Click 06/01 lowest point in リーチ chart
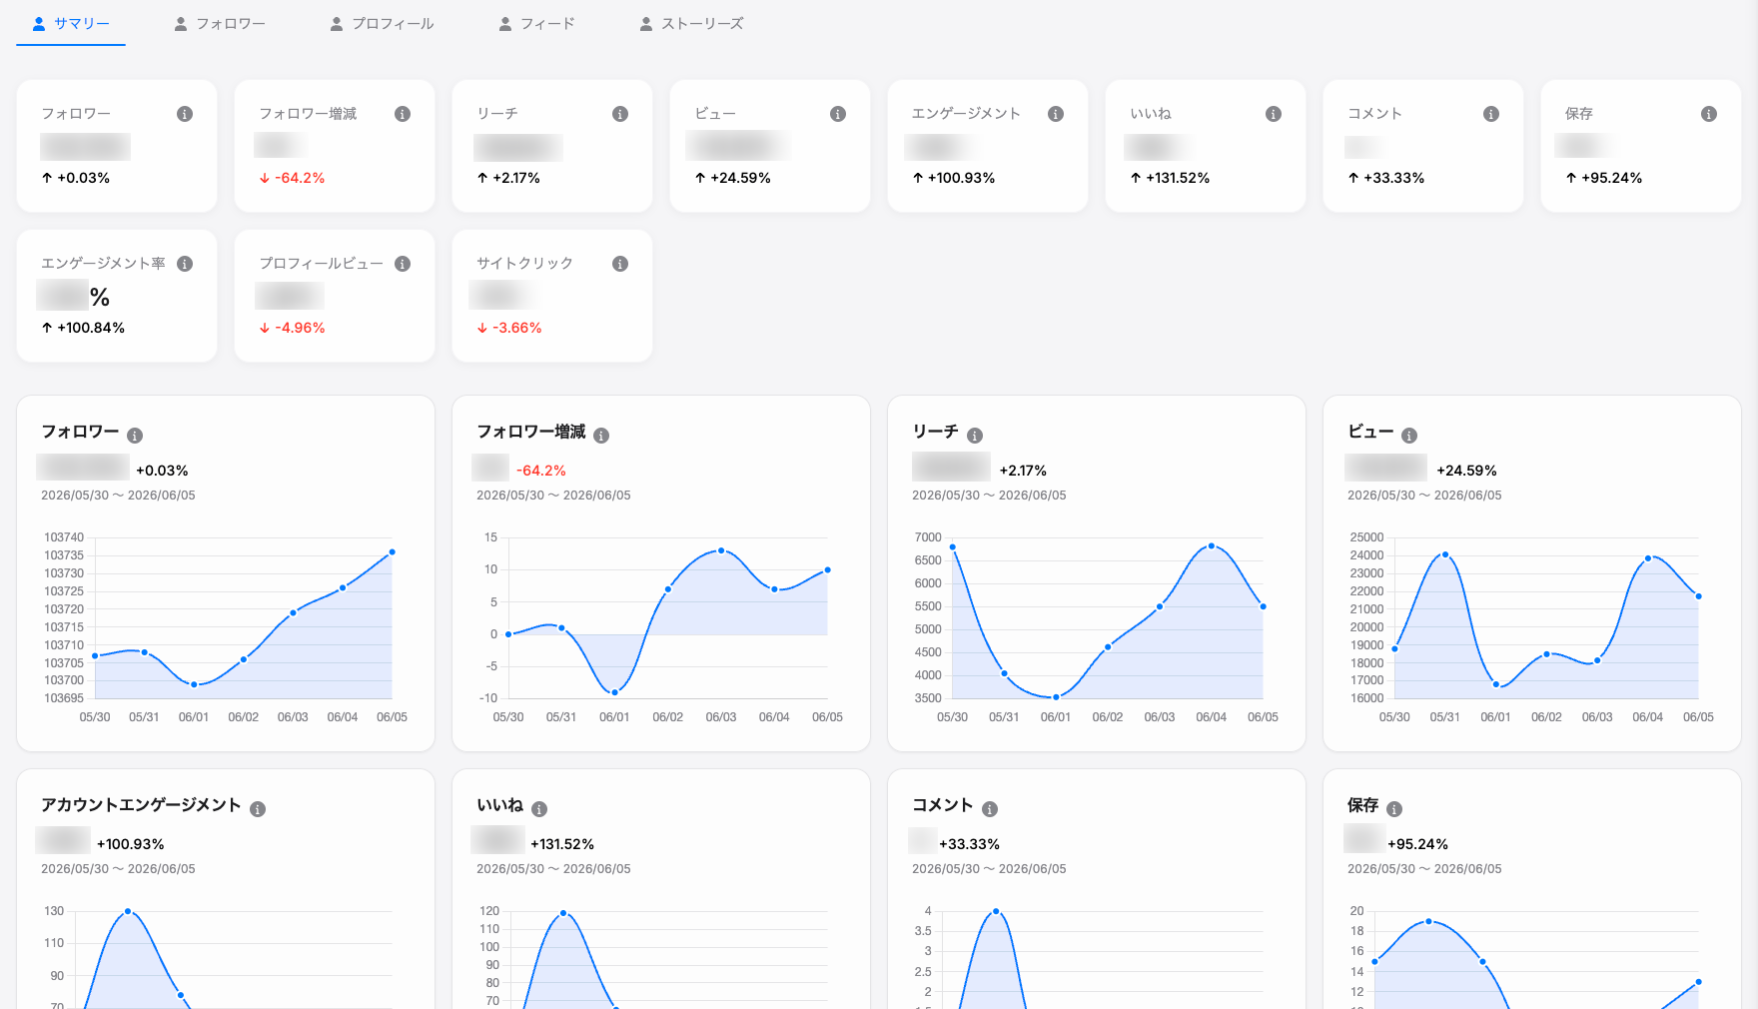Viewport: 1758px width, 1009px height. 1056,697
